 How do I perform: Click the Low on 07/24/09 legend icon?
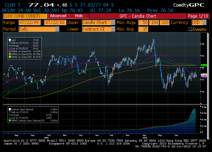10,117
